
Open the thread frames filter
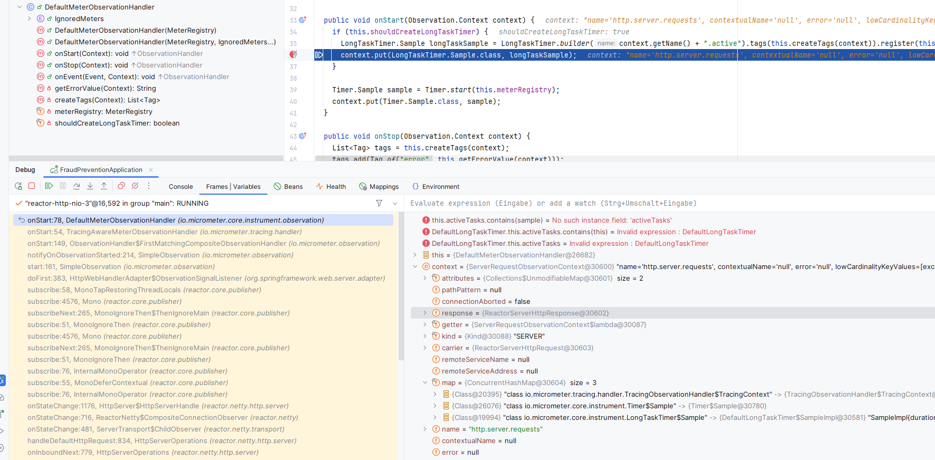tap(379, 203)
